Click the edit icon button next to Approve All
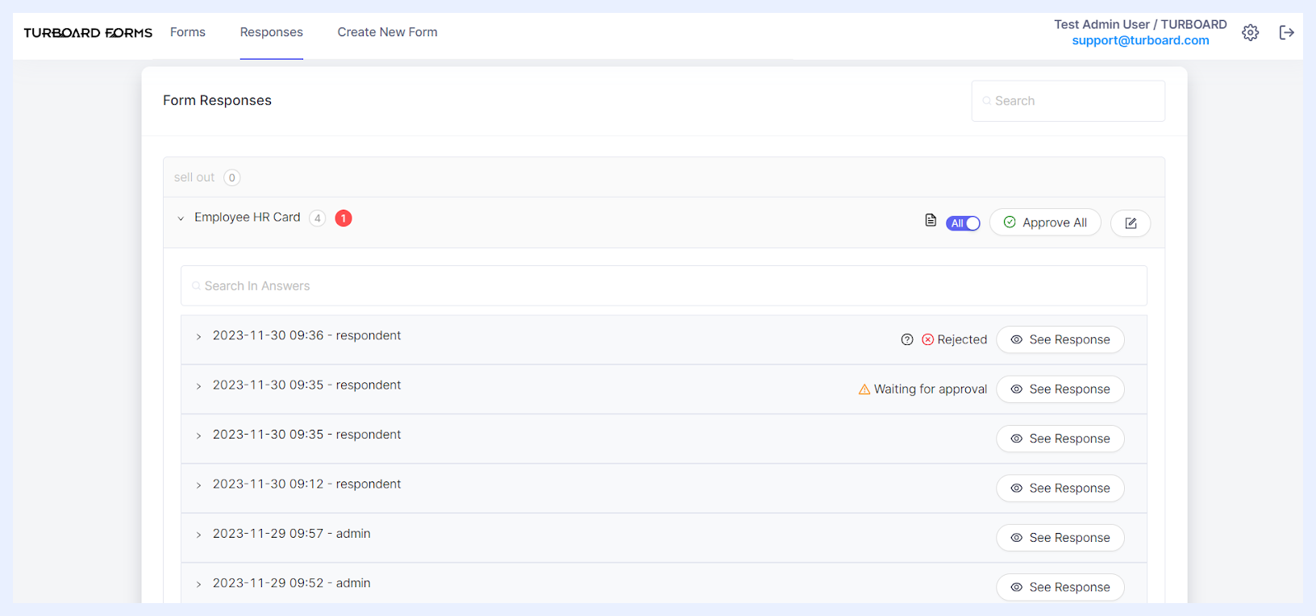 (1131, 223)
